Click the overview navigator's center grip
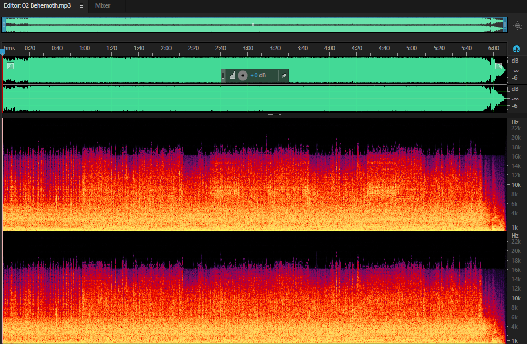The height and width of the screenshot is (344, 527). (x=254, y=25)
